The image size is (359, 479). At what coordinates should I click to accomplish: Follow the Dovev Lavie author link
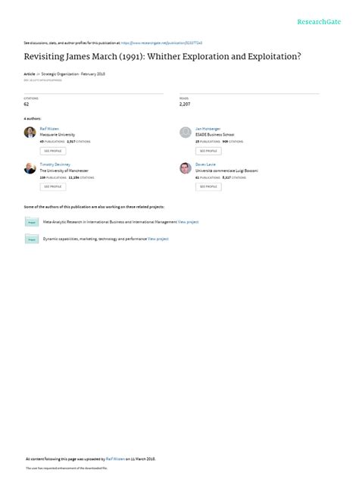tap(205, 164)
